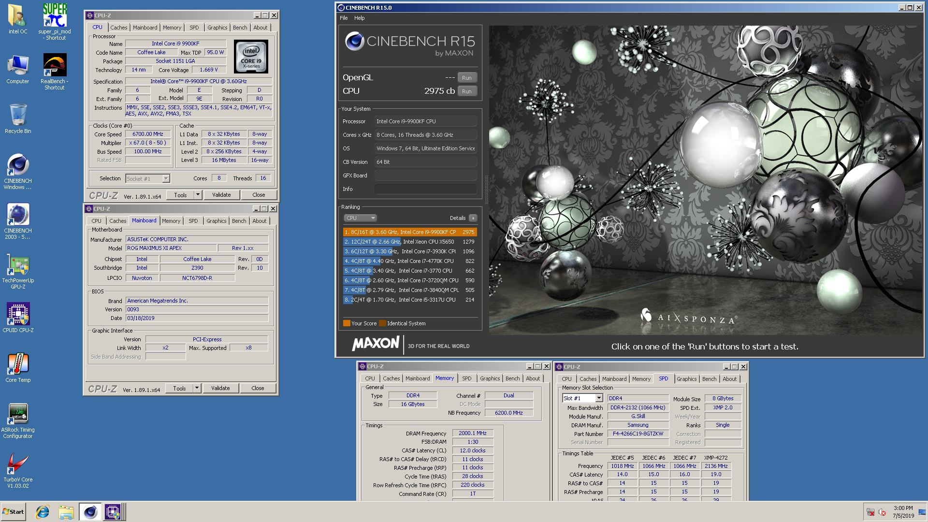Click part number F4-4266C19-8GTZKW
This screenshot has width=928, height=522.
click(638, 434)
